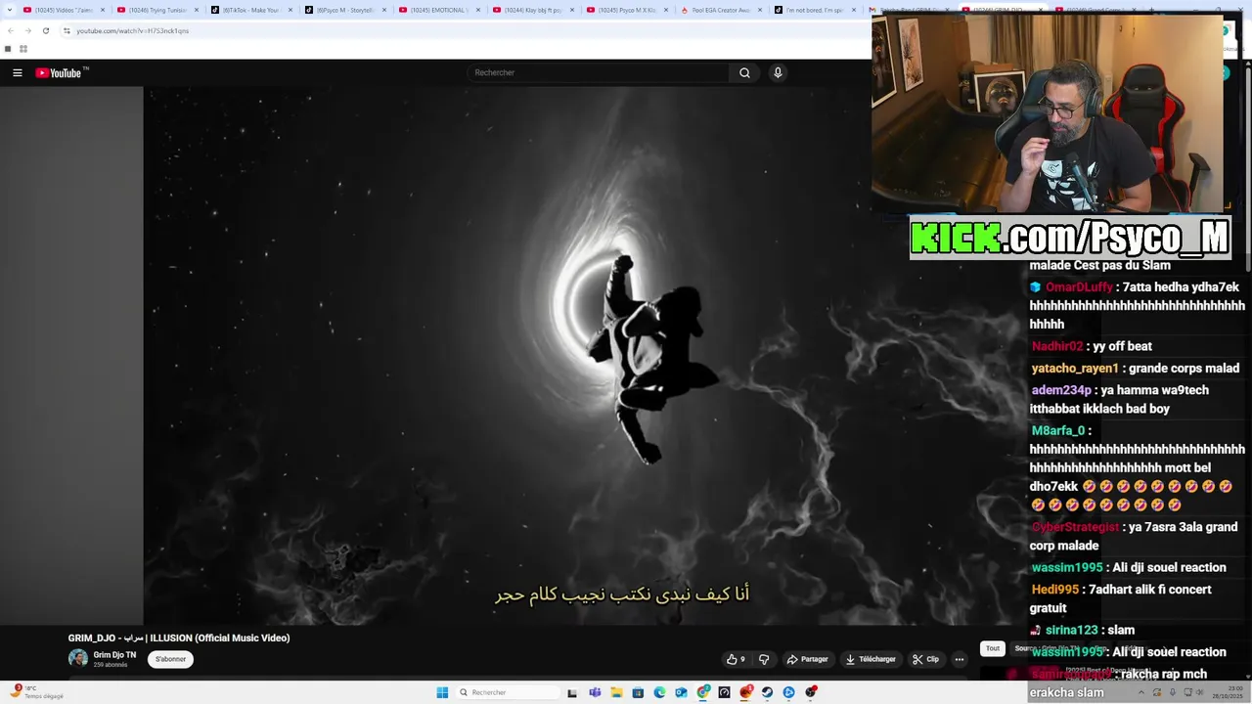Image resolution: width=1252 pixels, height=704 pixels.
Task: Click the message 'yy off beat'
Action: tap(1122, 346)
